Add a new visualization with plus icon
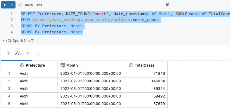The width and height of the screenshot is (230, 109). pyautogui.click(x=39, y=53)
